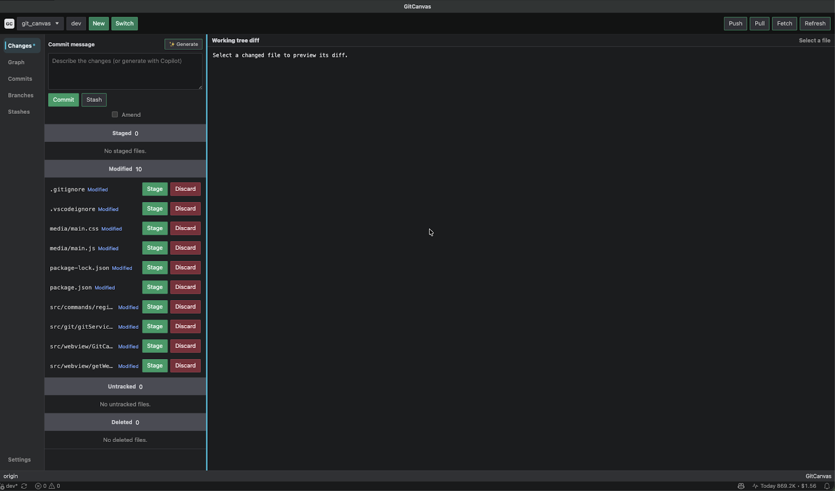Discard changes to src/git/gitServic… file
Screen dimensions: 835x491
click(x=185, y=327)
